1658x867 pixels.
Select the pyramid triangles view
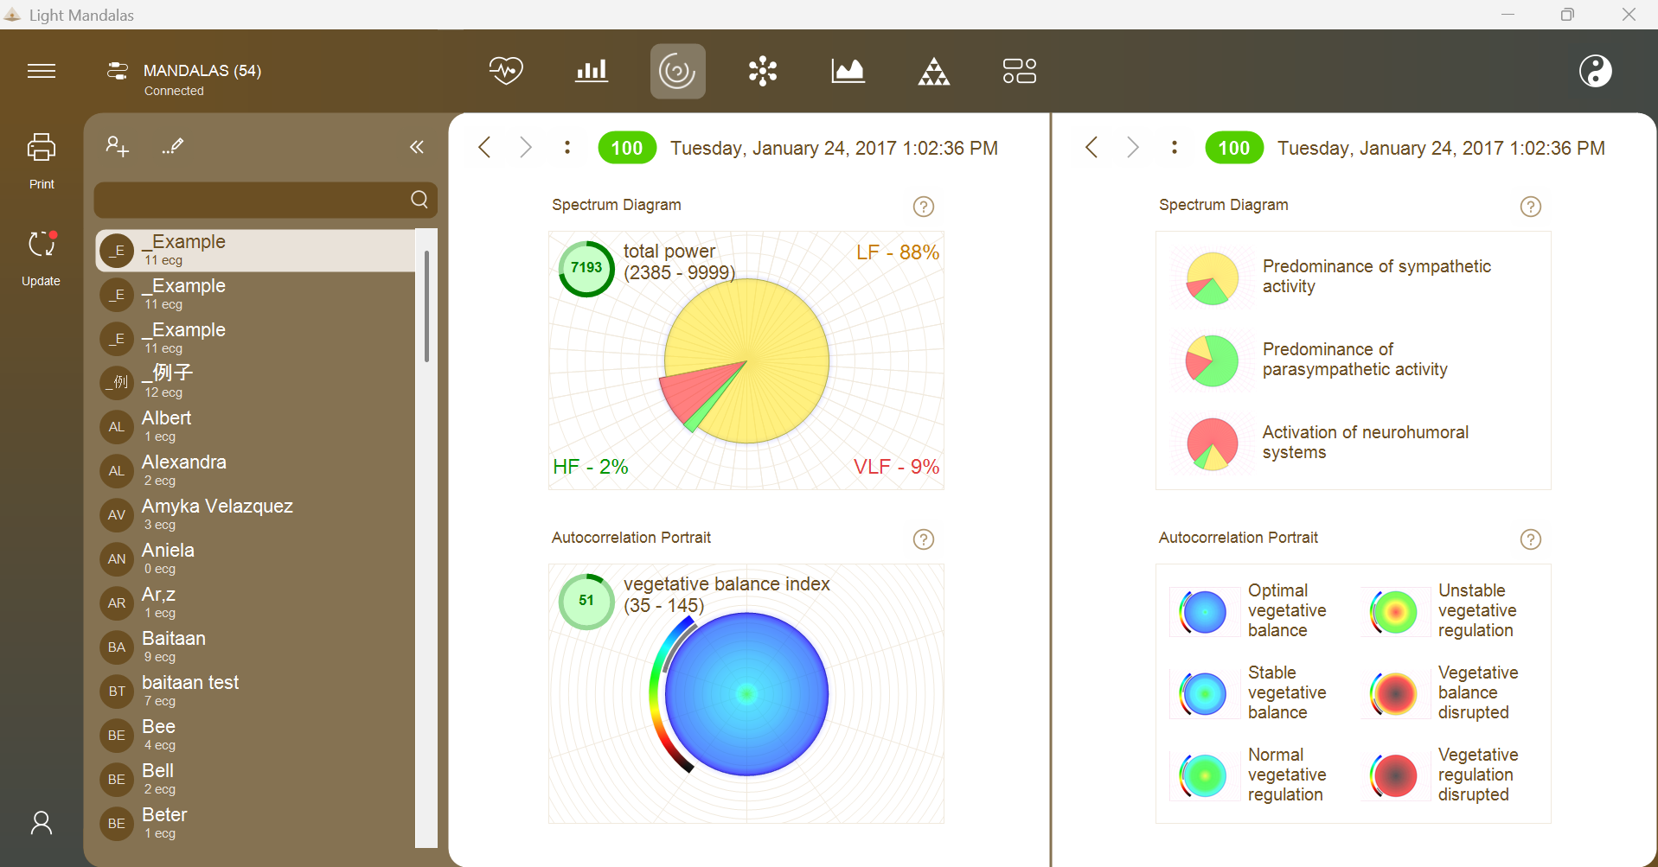tap(933, 71)
